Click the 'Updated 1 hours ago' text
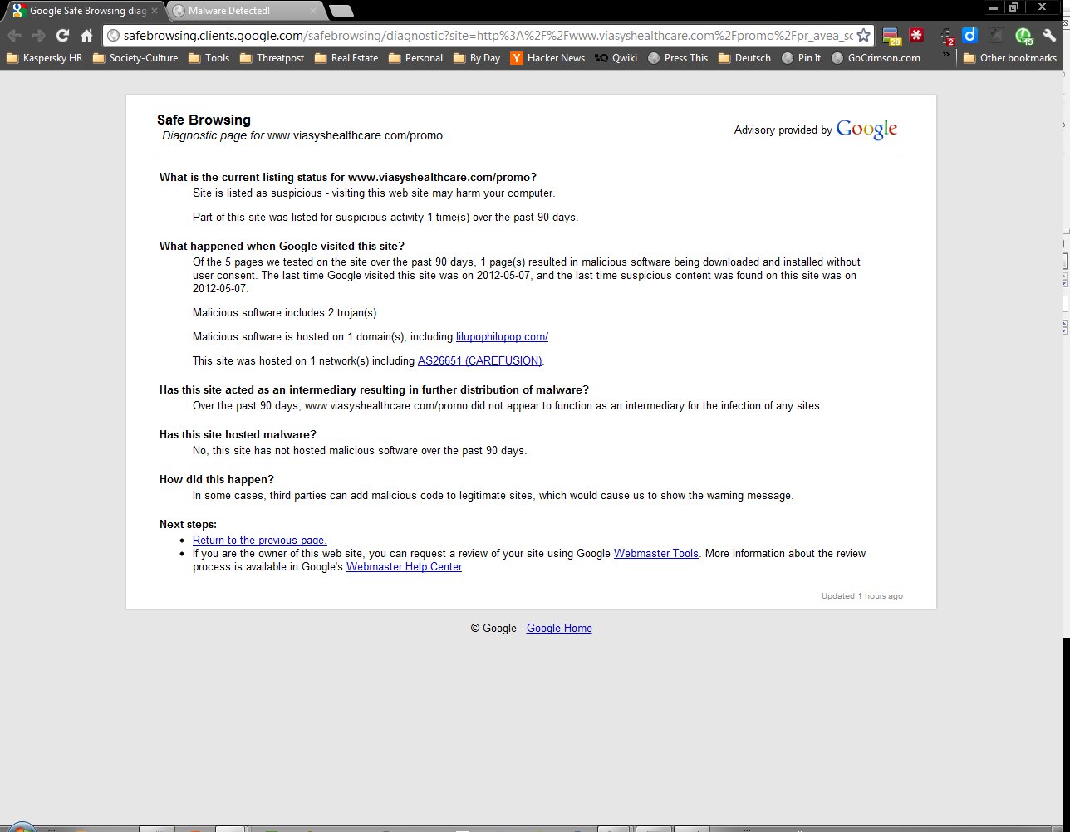 tap(862, 596)
